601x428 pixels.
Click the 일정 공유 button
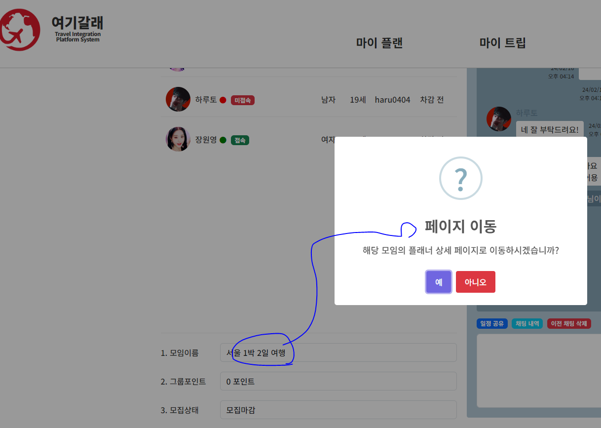pyautogui.click(x=492, y=324)
